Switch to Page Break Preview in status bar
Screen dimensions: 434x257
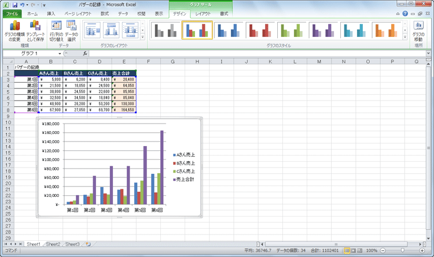click(360, 251)
